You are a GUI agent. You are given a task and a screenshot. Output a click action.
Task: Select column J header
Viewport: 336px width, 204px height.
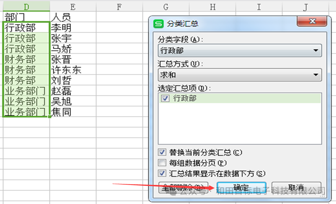pos(306,7)
